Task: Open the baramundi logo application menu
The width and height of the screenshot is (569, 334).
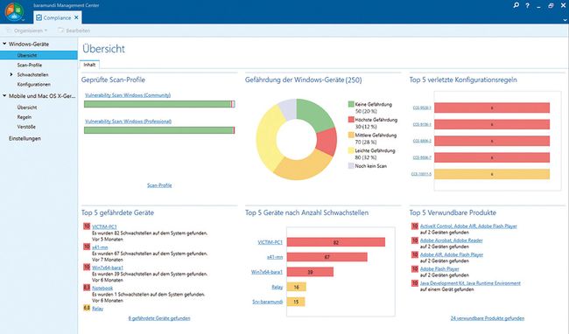Action: coord(14,11)
